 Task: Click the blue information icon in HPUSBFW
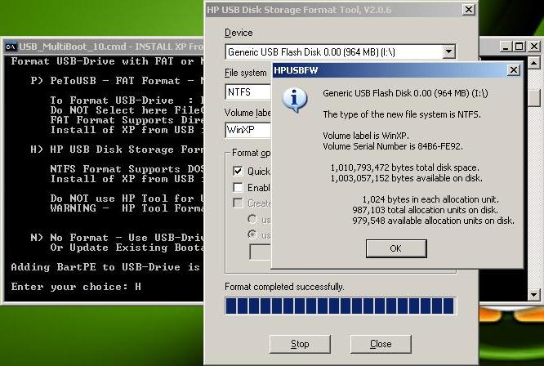pos(295,100)
